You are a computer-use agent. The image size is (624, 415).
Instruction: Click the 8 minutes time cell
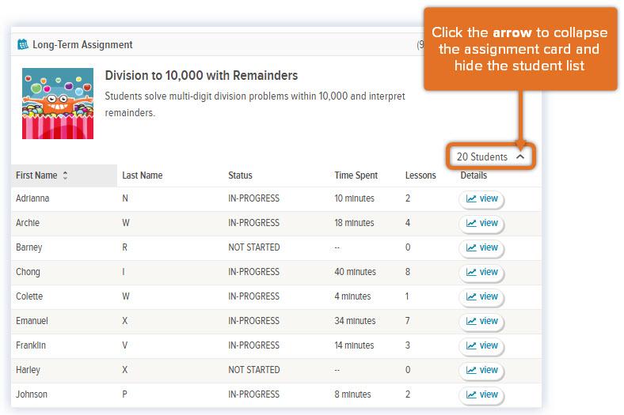pyautogui.click(x=352, y=394)
